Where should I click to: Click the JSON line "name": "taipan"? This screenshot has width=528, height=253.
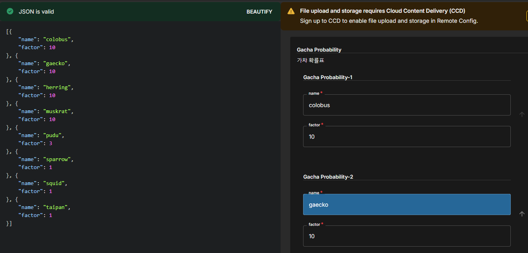click(45, 207)
